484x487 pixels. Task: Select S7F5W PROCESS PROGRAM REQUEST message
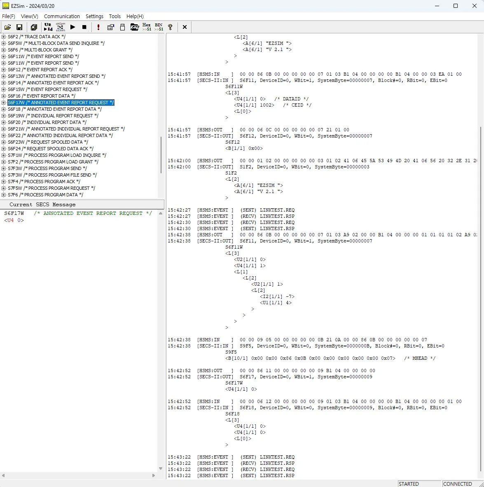point(51,188)
